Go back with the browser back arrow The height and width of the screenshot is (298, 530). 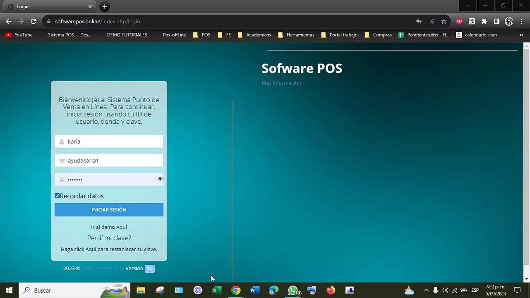pos(8,22)
